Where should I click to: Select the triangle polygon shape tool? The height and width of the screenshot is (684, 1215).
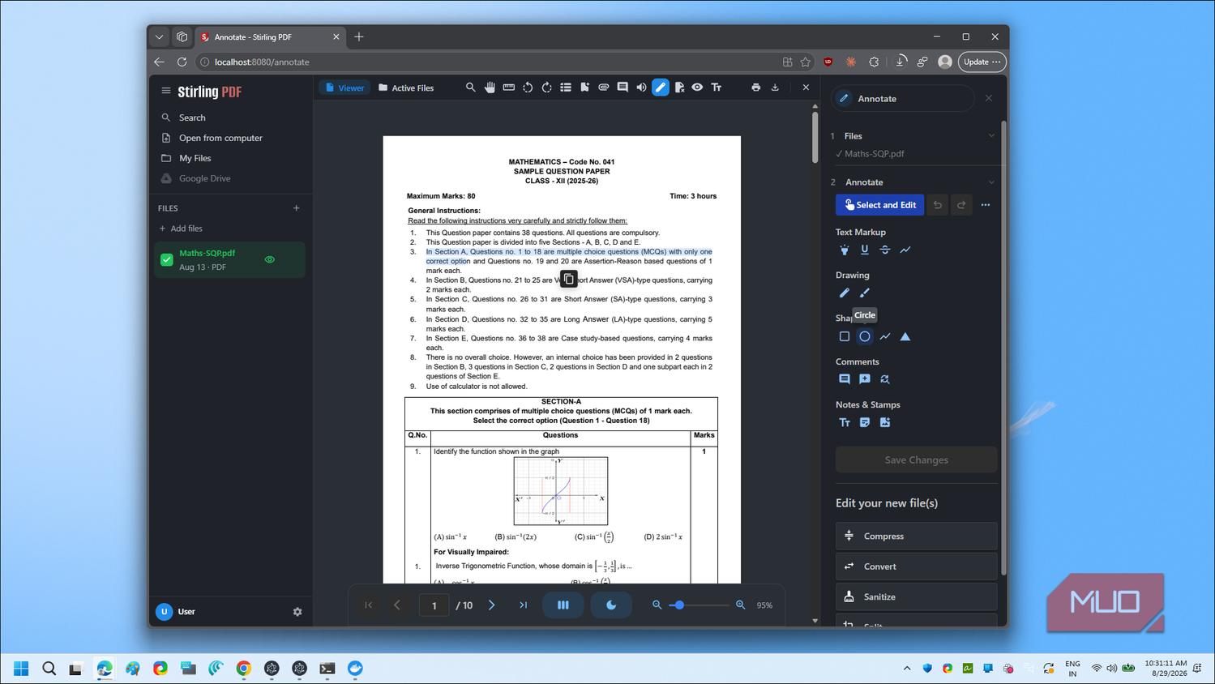(905, 336)
